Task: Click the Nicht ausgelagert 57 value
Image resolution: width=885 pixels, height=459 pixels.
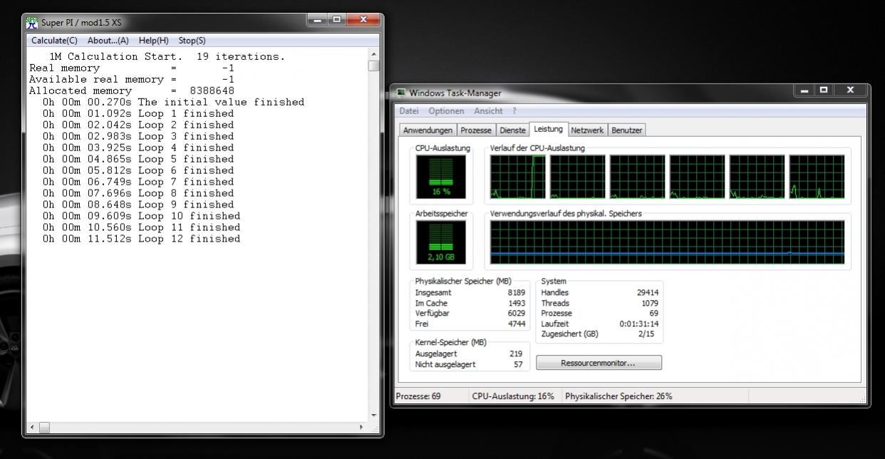Action: (x=518, y=364)
